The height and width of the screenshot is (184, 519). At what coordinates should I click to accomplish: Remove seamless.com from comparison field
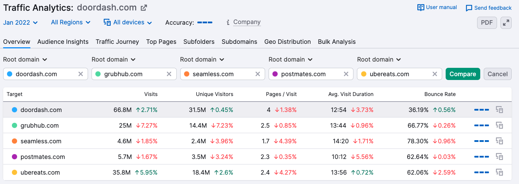click(x=258, y=74)
